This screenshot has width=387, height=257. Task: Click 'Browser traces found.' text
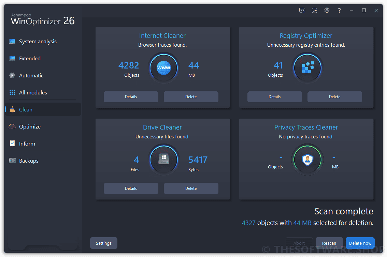coord(162,45)
